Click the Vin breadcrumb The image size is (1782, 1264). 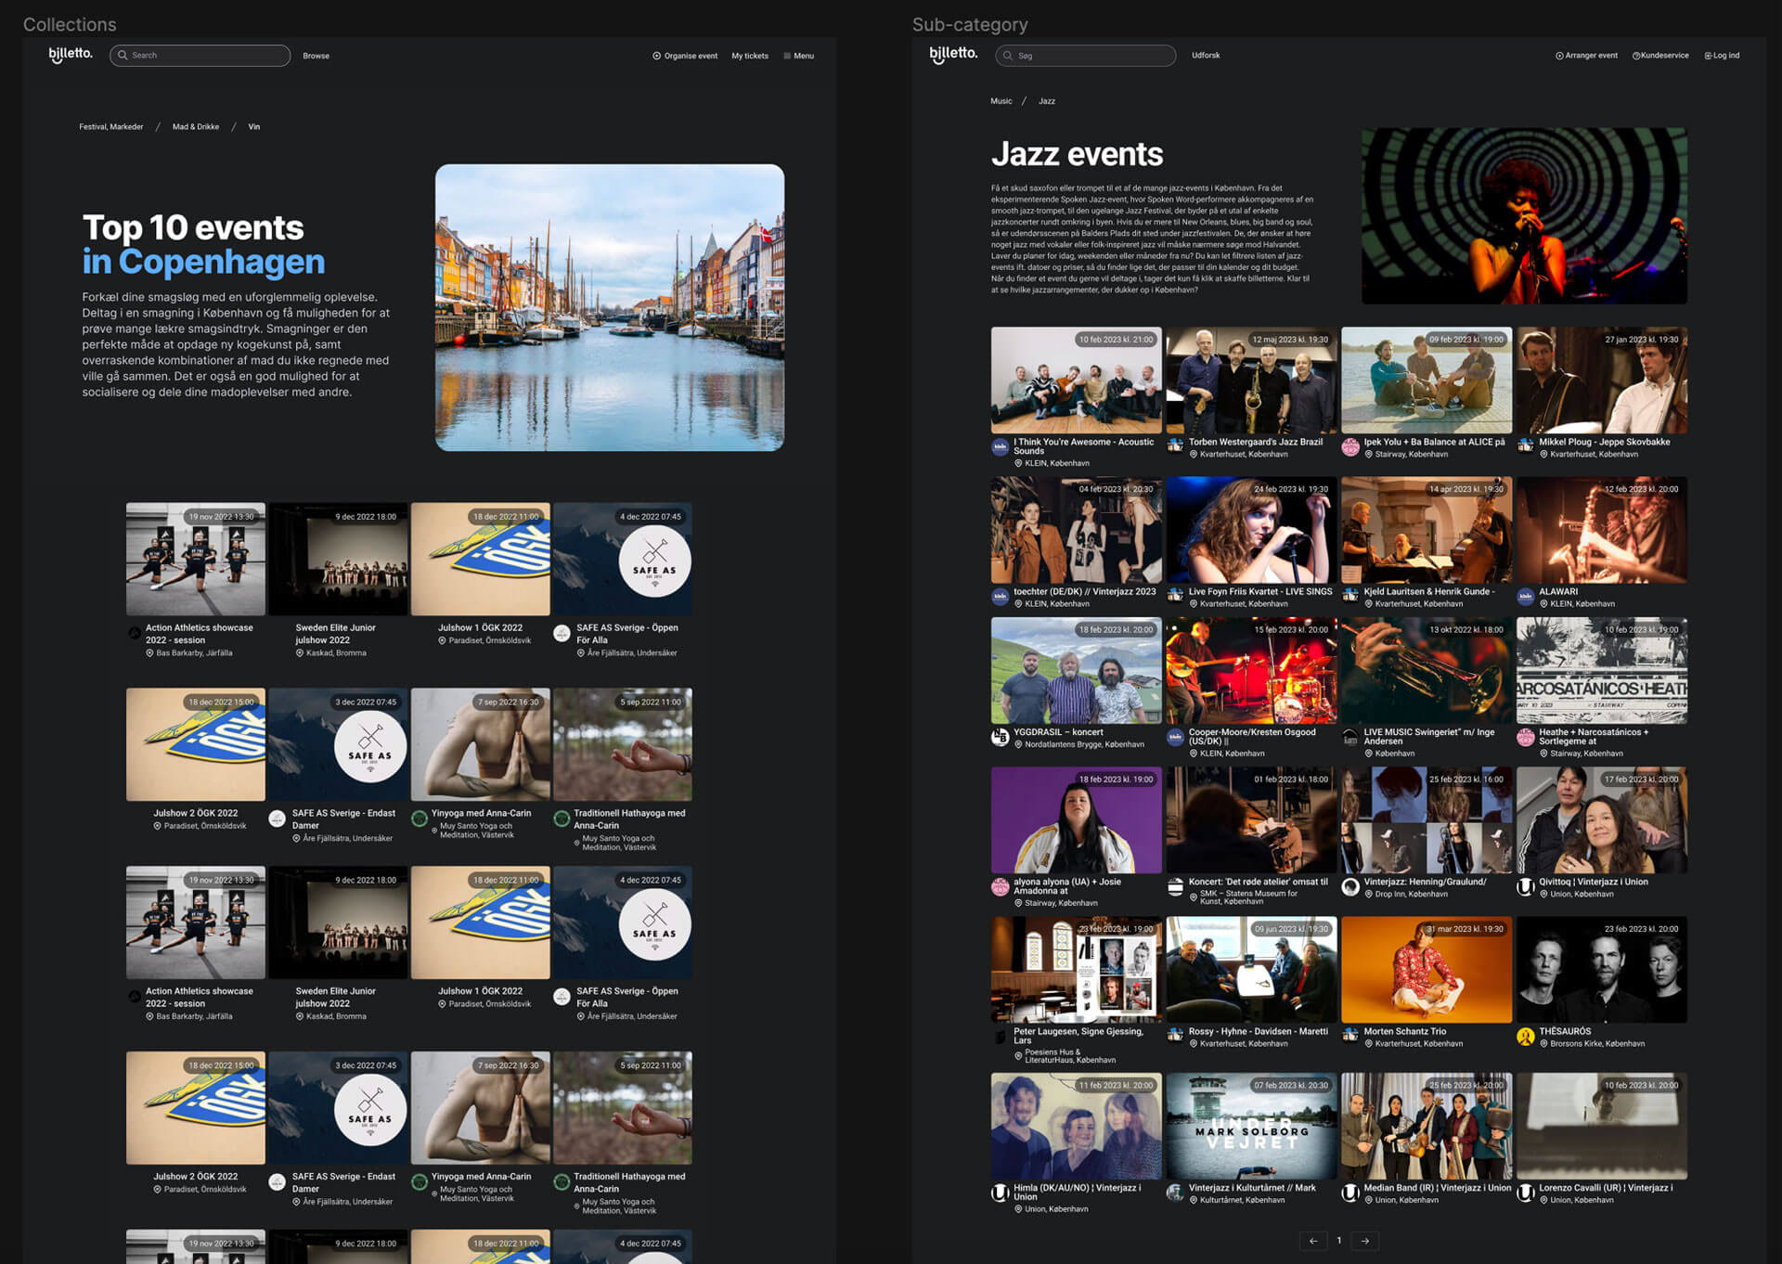pyautogui.click(x=254, y=127)
